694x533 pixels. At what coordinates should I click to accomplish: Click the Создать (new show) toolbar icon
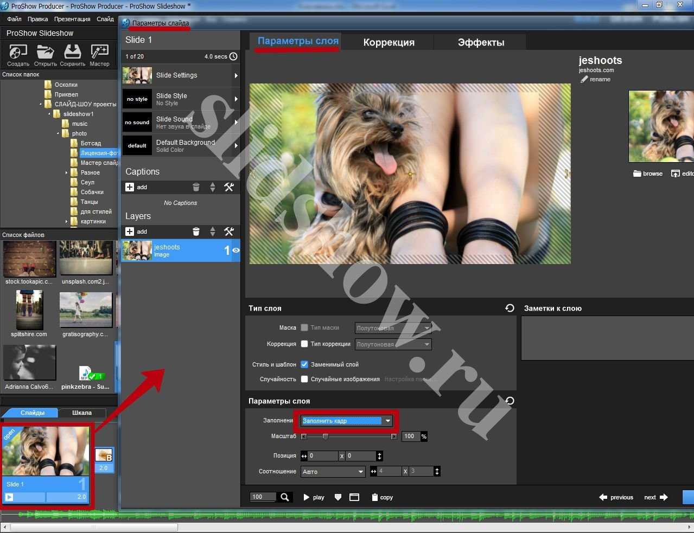click(18, 53)
